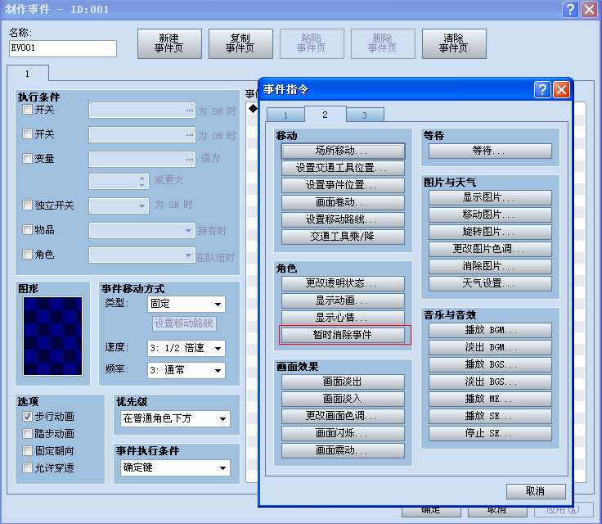This screenshot has width=602, height=524.
Task: Click the 天气设置 command
Action: (x=490, y=283)
